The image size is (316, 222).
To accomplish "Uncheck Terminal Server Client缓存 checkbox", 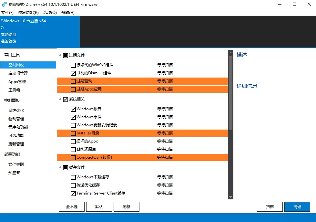I will pos(73,194).
